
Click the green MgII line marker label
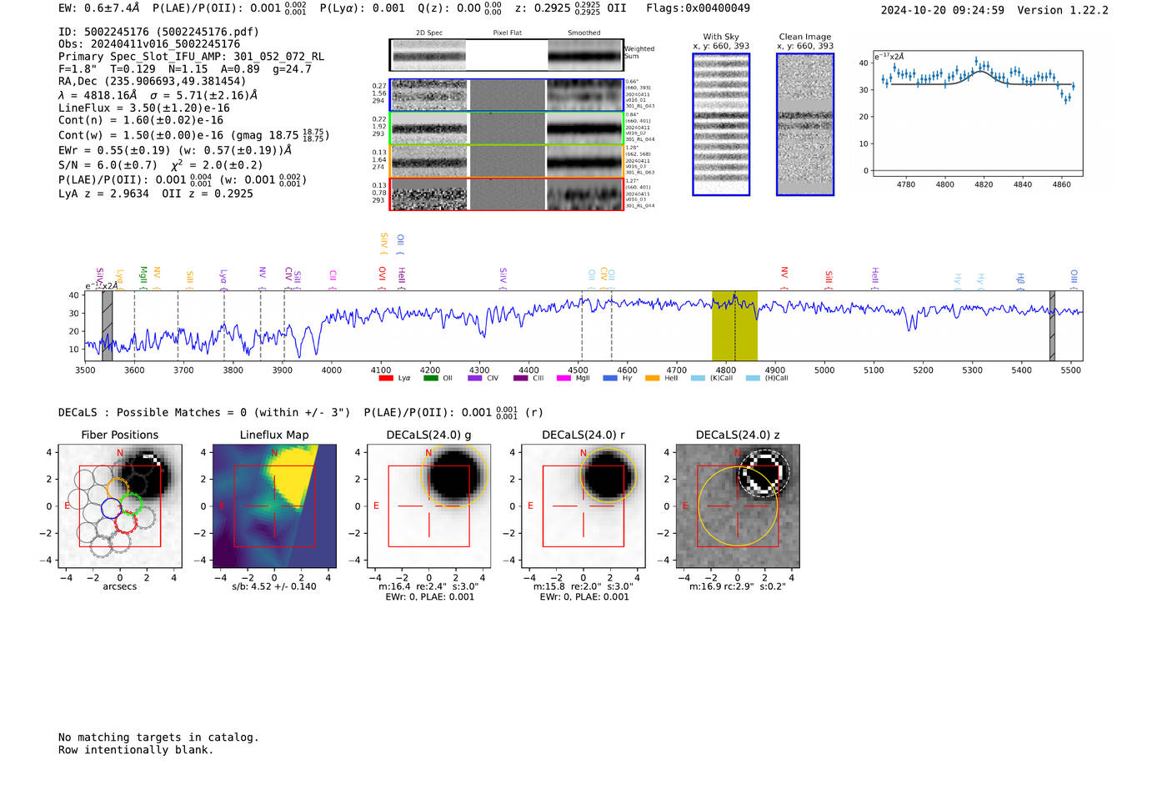143,277
